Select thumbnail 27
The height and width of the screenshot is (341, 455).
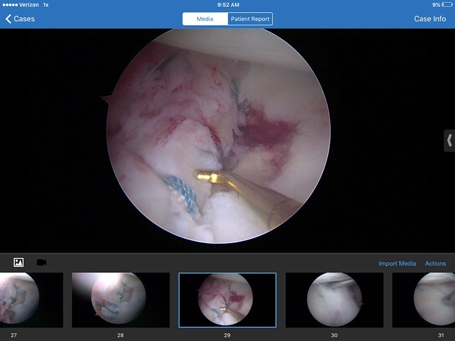pyautogui.click(x=31, y=300)
